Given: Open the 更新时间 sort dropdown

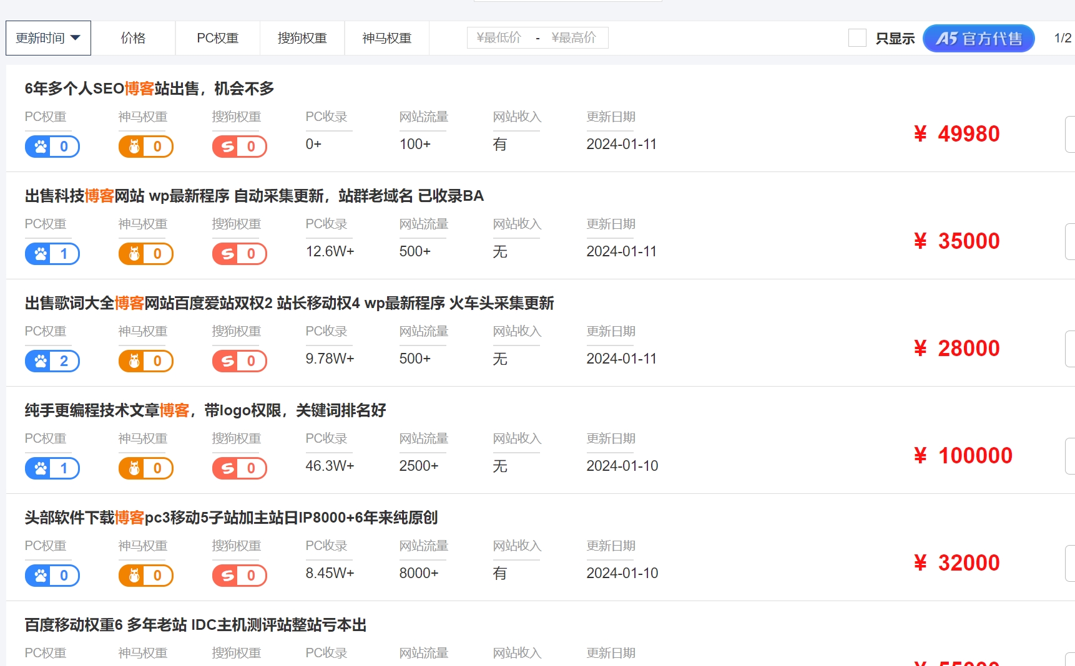Looking at the screenshot, I should 48,38.
